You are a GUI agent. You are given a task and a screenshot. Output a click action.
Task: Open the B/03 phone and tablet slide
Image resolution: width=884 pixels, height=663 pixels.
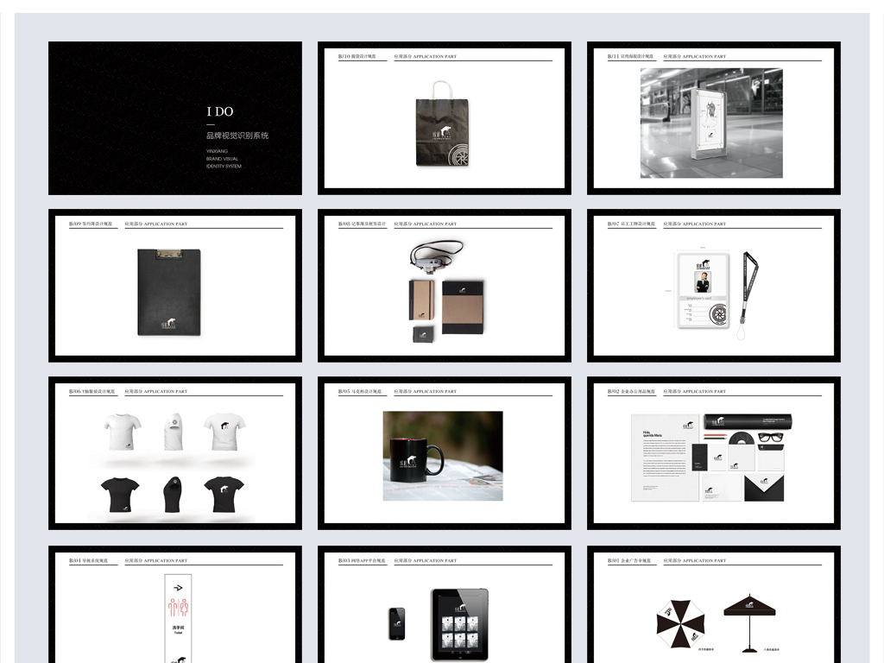coord(445,603)
